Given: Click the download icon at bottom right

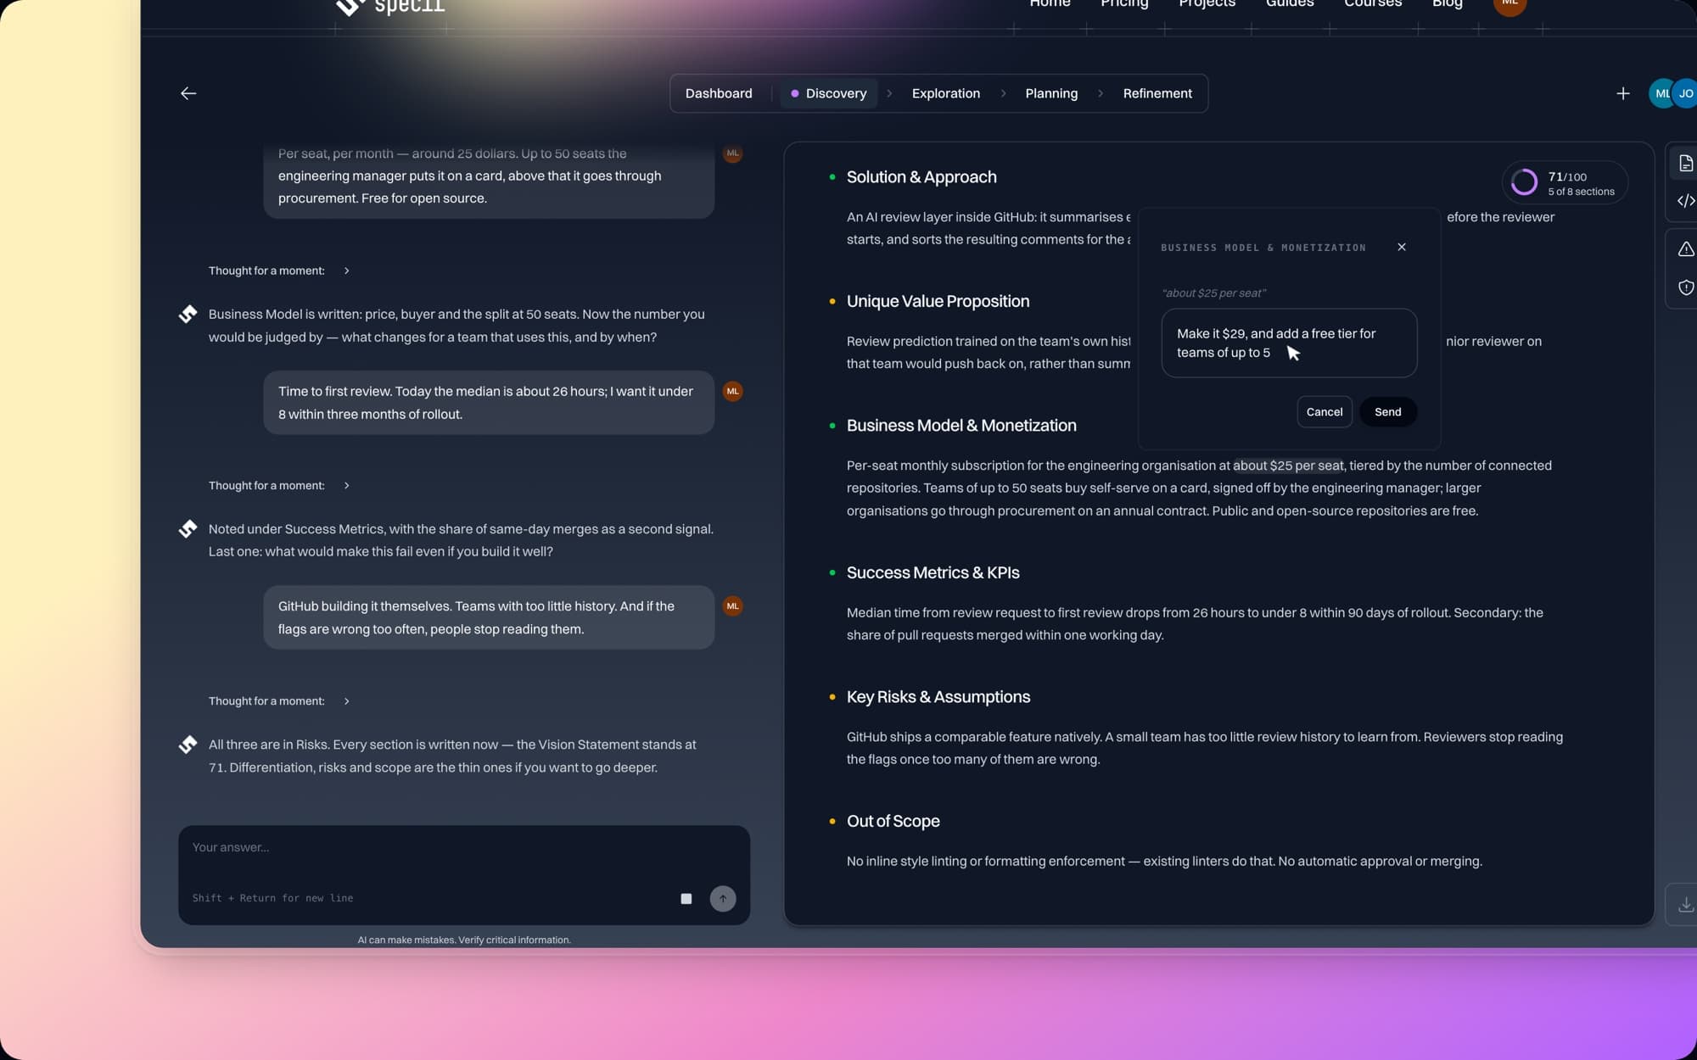Looking at the screenshot, I should coord(1685,904).
